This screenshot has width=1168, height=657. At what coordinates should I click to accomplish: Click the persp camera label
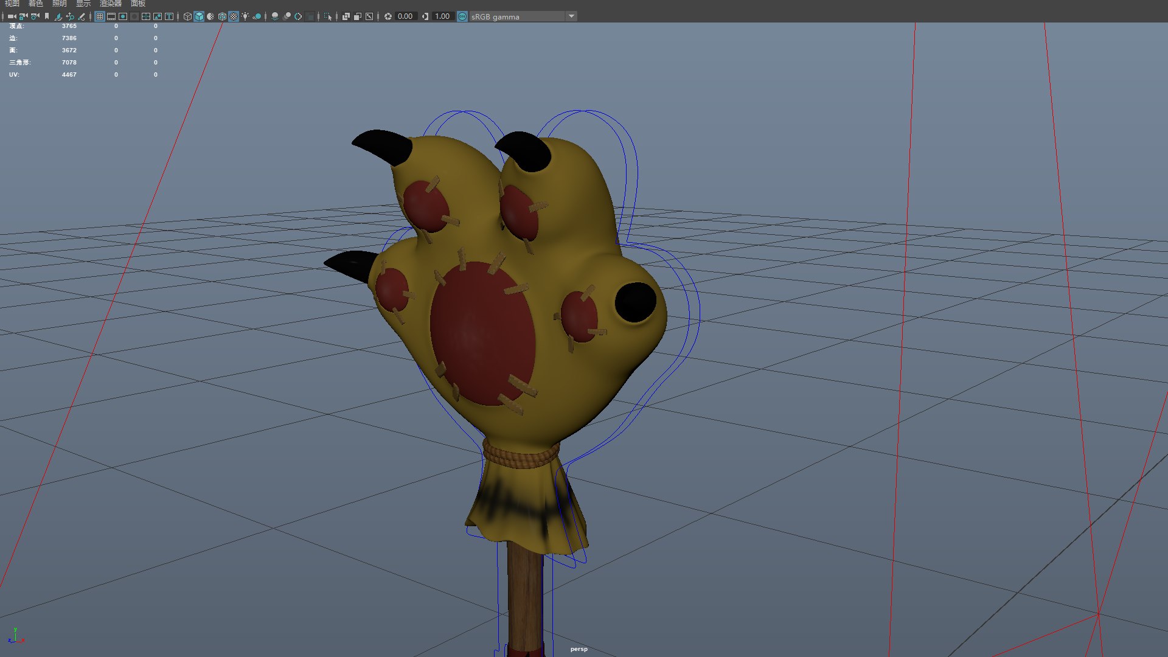pos(579,649)
